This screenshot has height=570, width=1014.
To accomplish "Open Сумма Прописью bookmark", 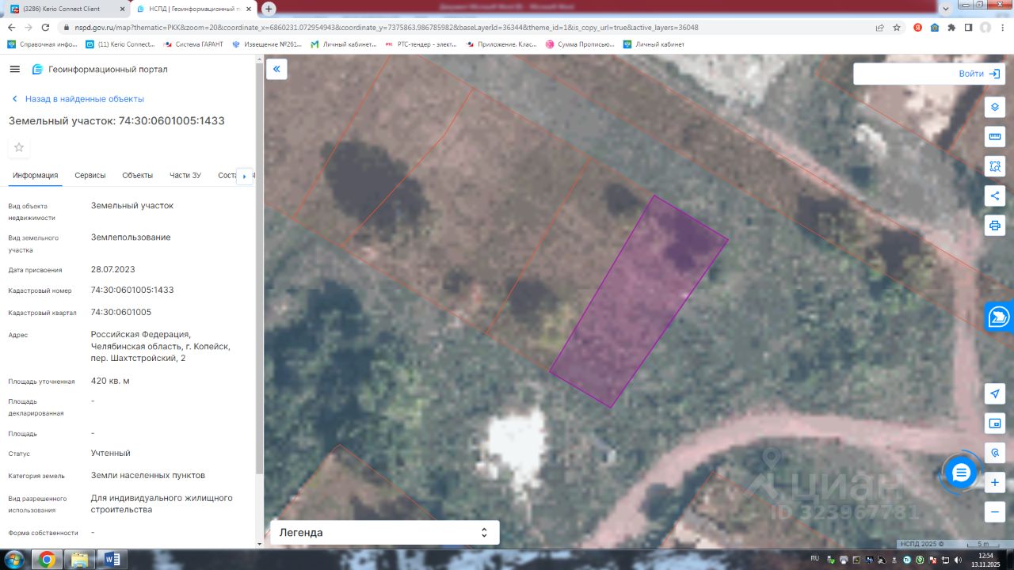I will click(x=580, y=44).
